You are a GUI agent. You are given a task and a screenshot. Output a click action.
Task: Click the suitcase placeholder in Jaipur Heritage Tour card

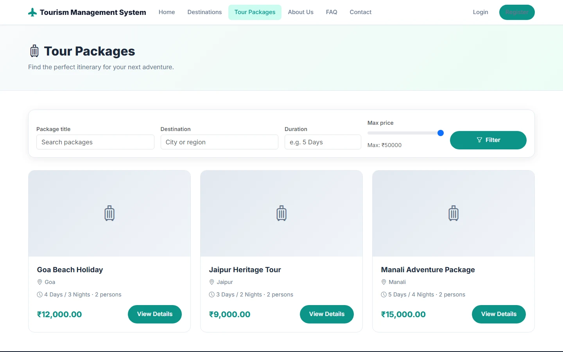pos(281,214)
